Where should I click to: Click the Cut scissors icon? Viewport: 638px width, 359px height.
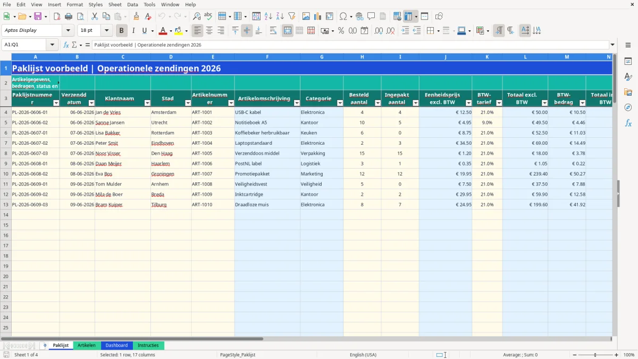pos(94,16)
